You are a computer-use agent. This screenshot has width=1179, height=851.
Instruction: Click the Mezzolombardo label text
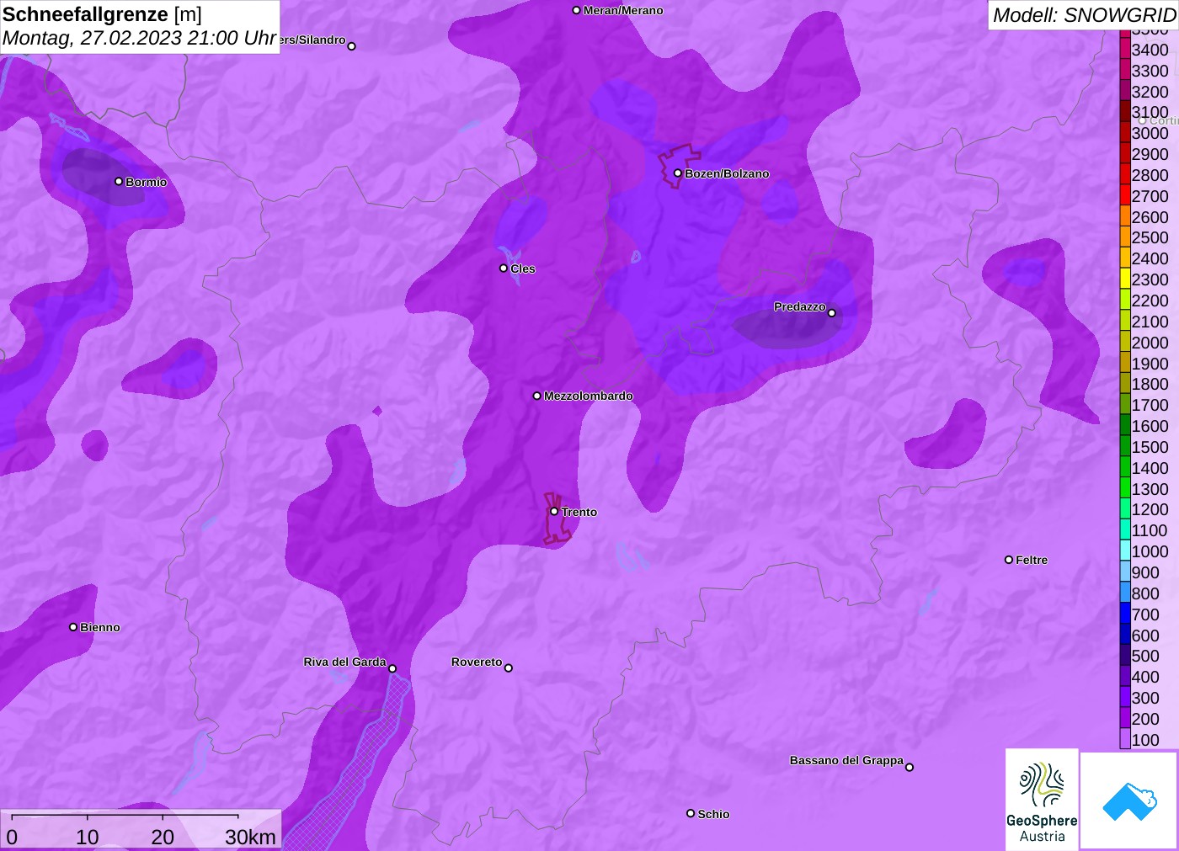589,396
